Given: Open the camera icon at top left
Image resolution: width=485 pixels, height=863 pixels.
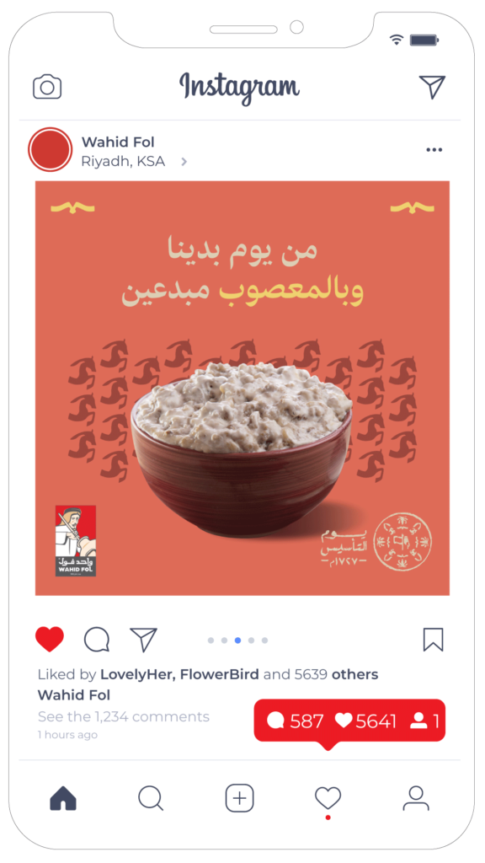Looking at the screenshot, I should [x=47, y=87].
